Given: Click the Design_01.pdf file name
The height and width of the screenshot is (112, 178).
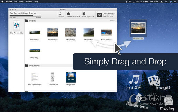Looking at the screenshot, I should point(71,85).
